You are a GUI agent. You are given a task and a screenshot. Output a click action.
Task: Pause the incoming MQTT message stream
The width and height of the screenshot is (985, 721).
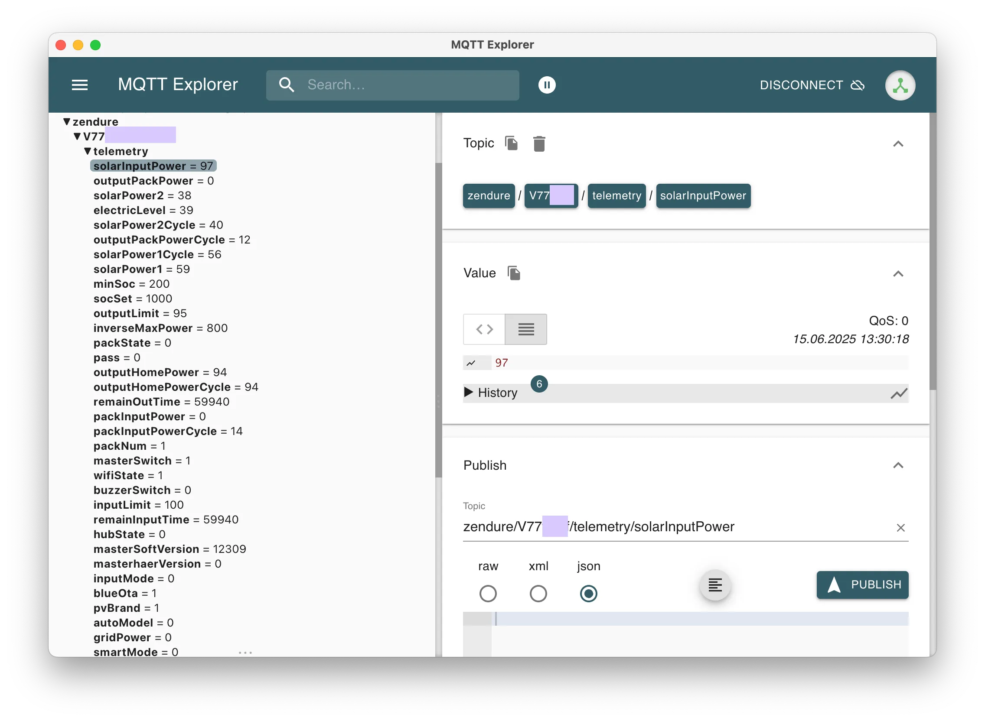point(547,84)
